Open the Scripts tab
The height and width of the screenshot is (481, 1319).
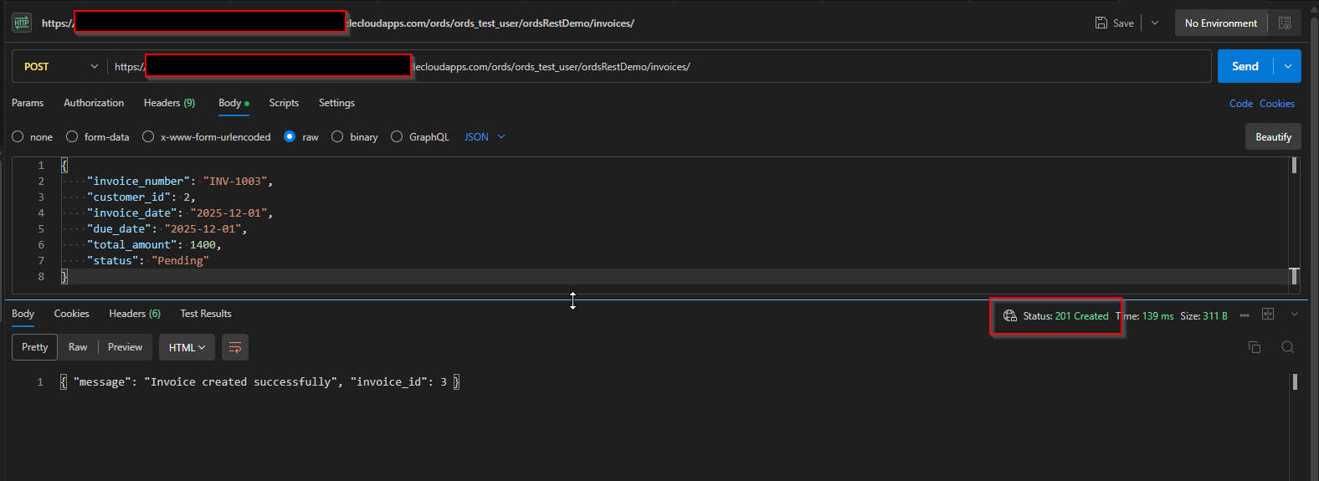tap(284, 103)
